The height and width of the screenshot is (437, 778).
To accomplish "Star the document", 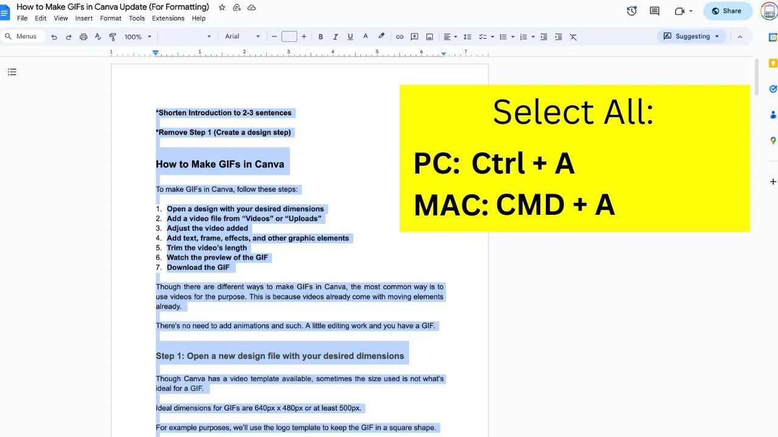I will point(222,7).
